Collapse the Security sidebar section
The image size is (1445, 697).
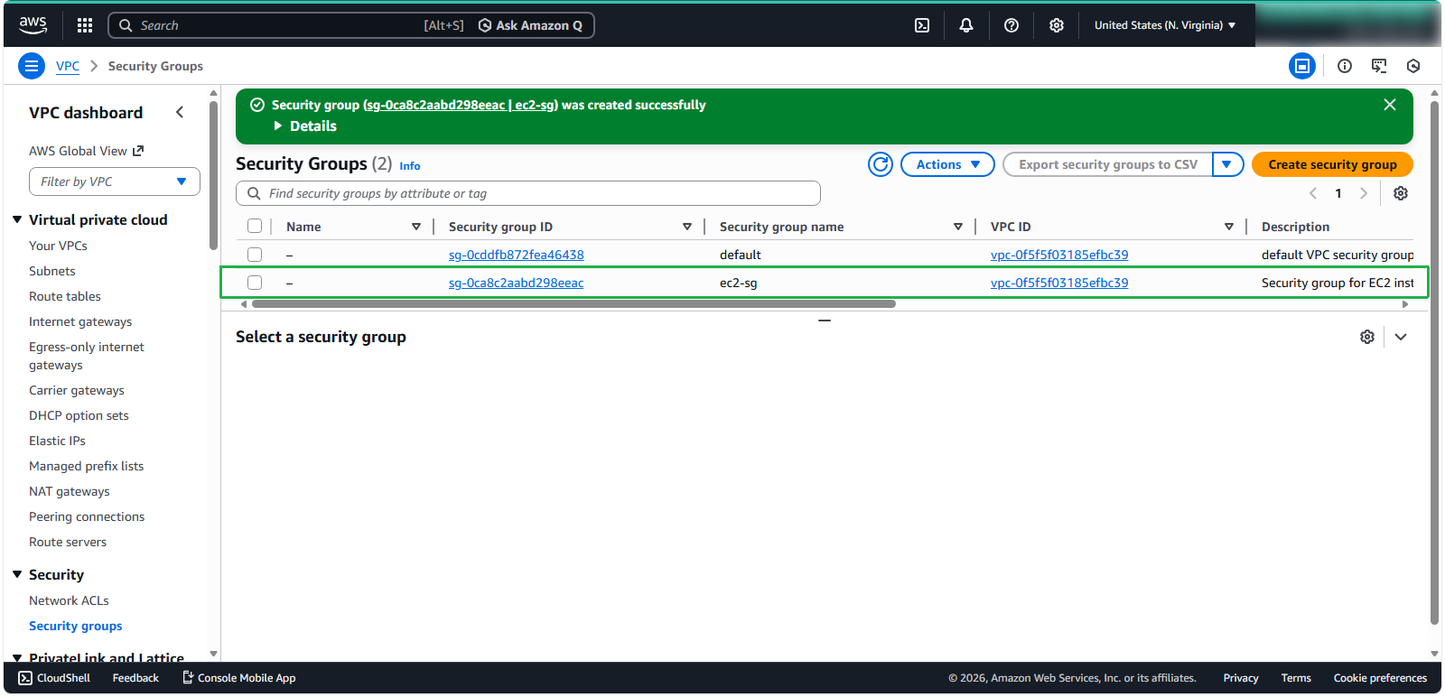(x=17, y=574)
